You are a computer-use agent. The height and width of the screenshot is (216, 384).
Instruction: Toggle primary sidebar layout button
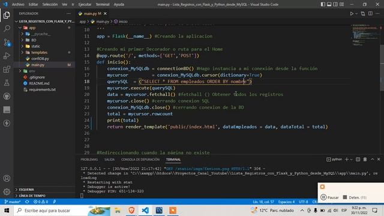[323, 4]
